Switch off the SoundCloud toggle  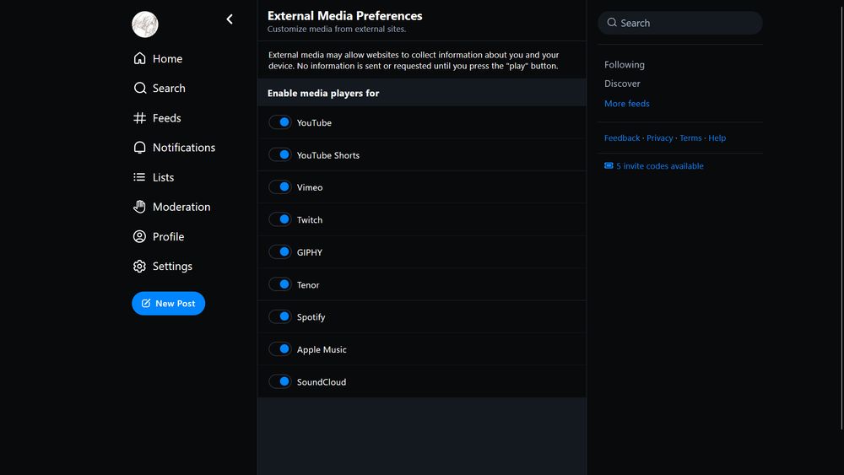click(x=280, y=382)
